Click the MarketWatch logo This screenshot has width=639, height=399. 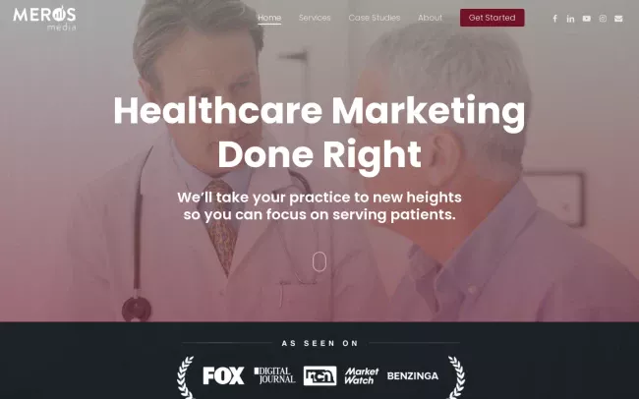[x=361, y=375]
